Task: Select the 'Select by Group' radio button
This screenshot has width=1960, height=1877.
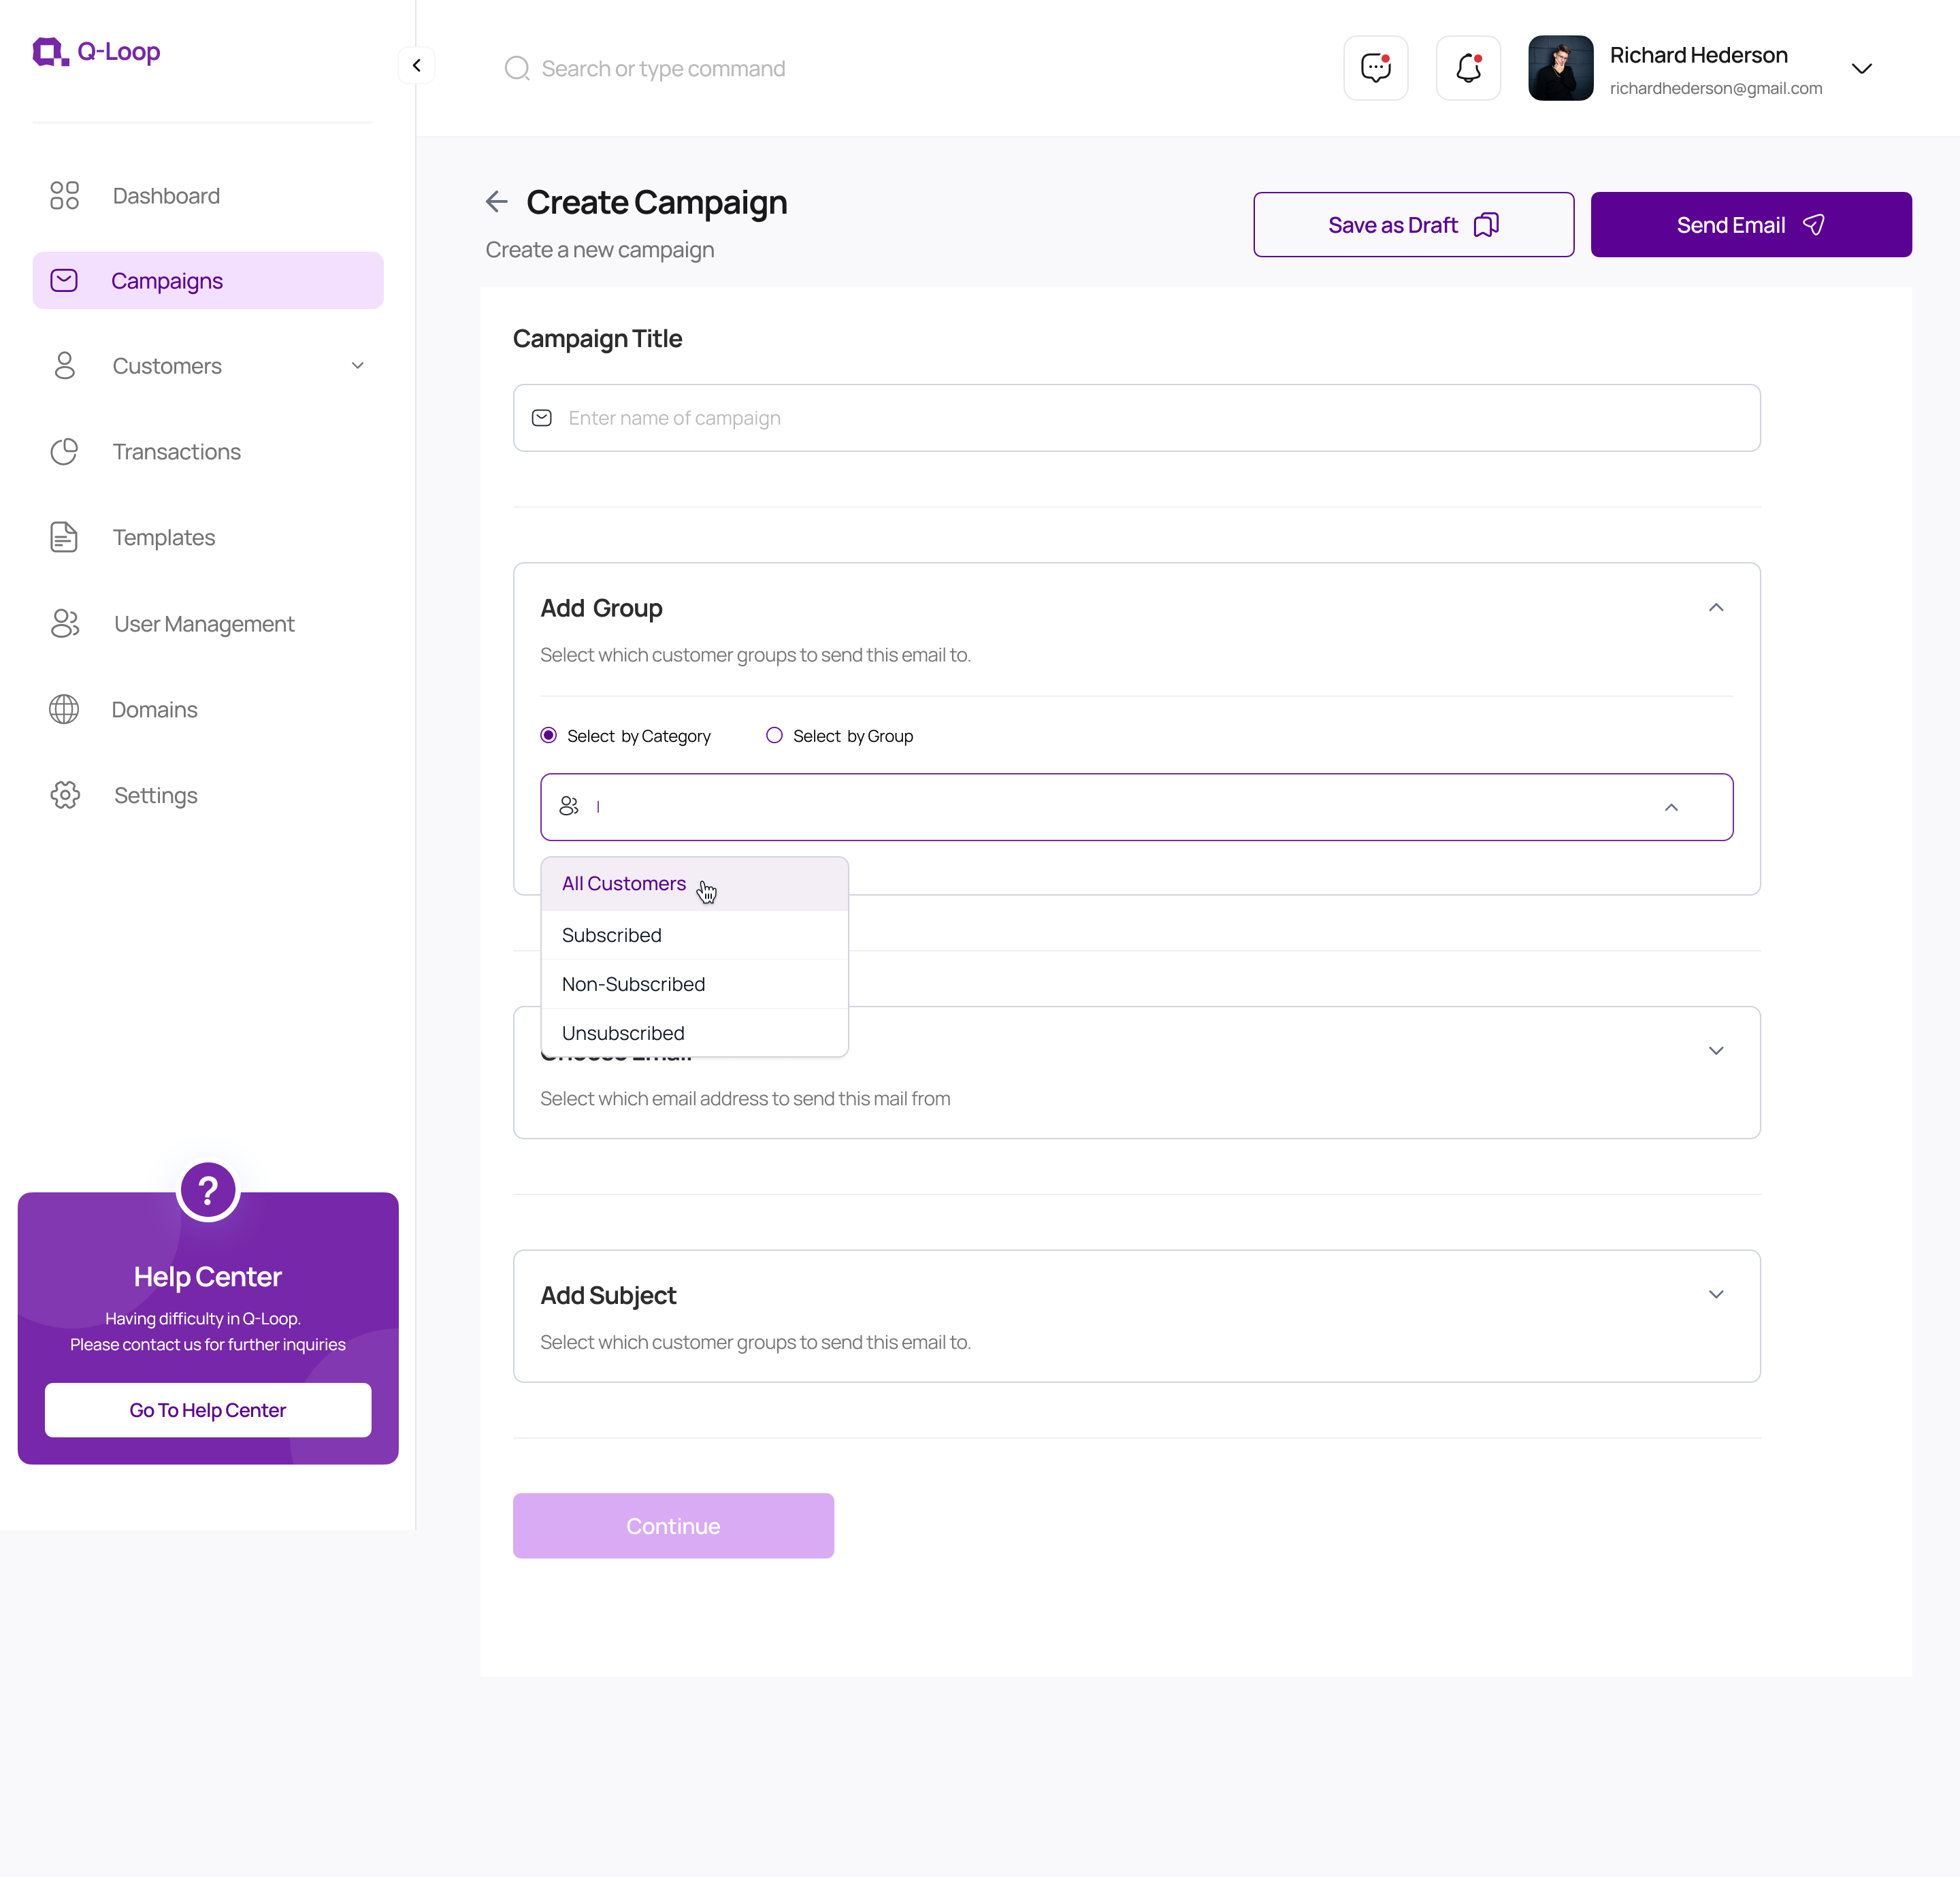Action: [774, 735]
